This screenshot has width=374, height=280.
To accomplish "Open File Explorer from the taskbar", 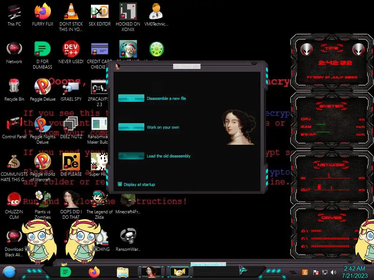I will [x=123, y=272].
